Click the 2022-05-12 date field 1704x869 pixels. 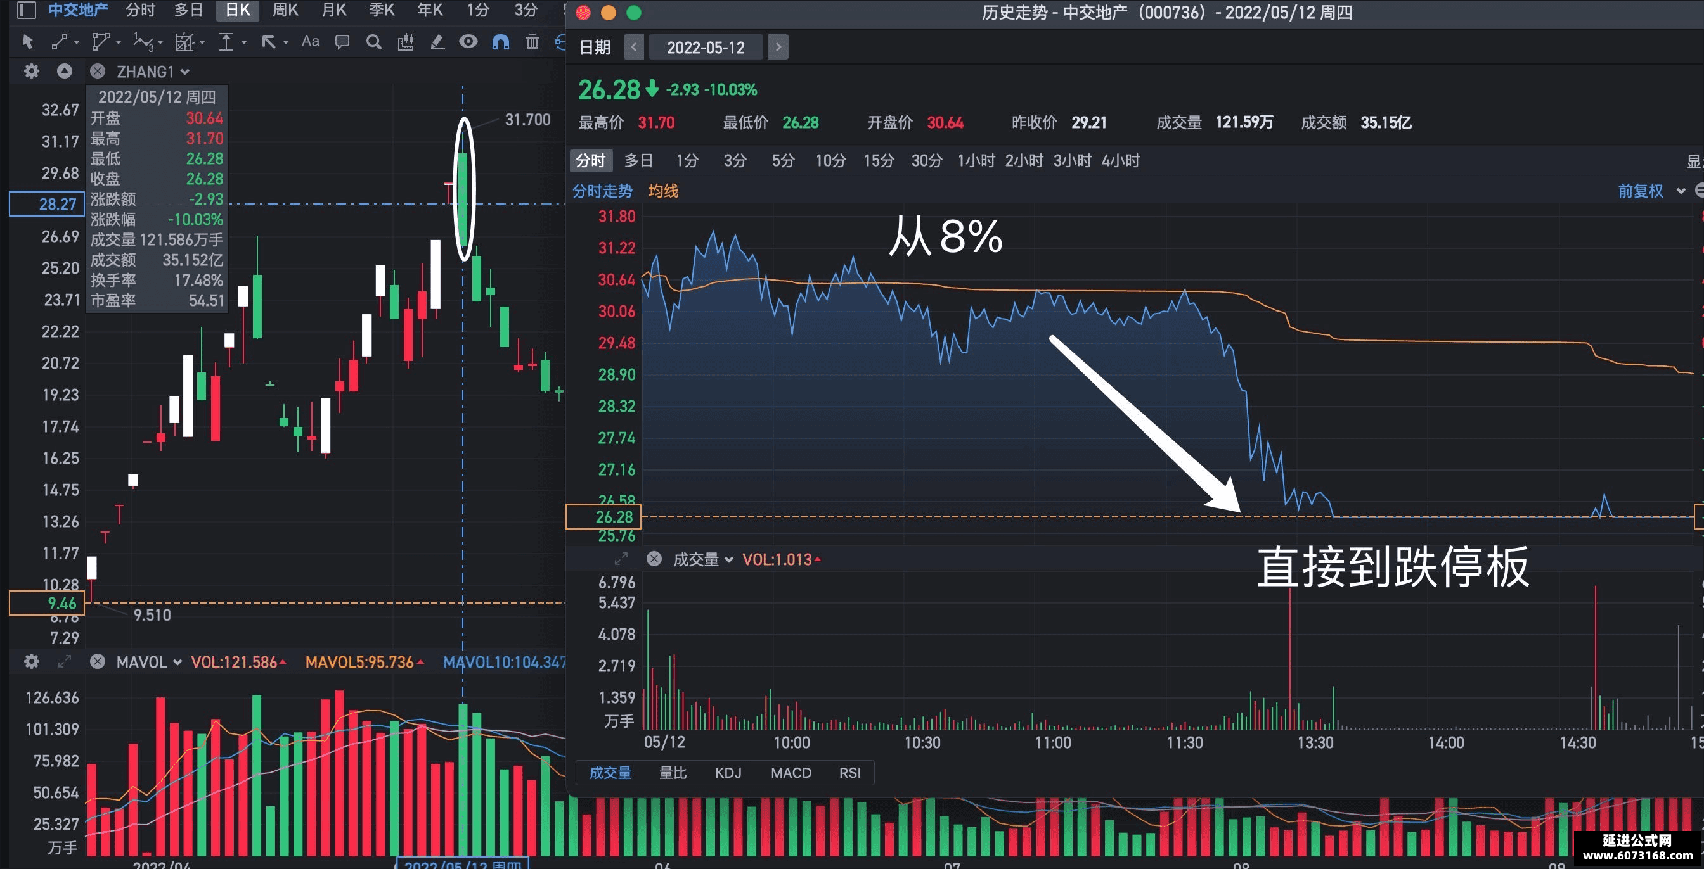705,48
